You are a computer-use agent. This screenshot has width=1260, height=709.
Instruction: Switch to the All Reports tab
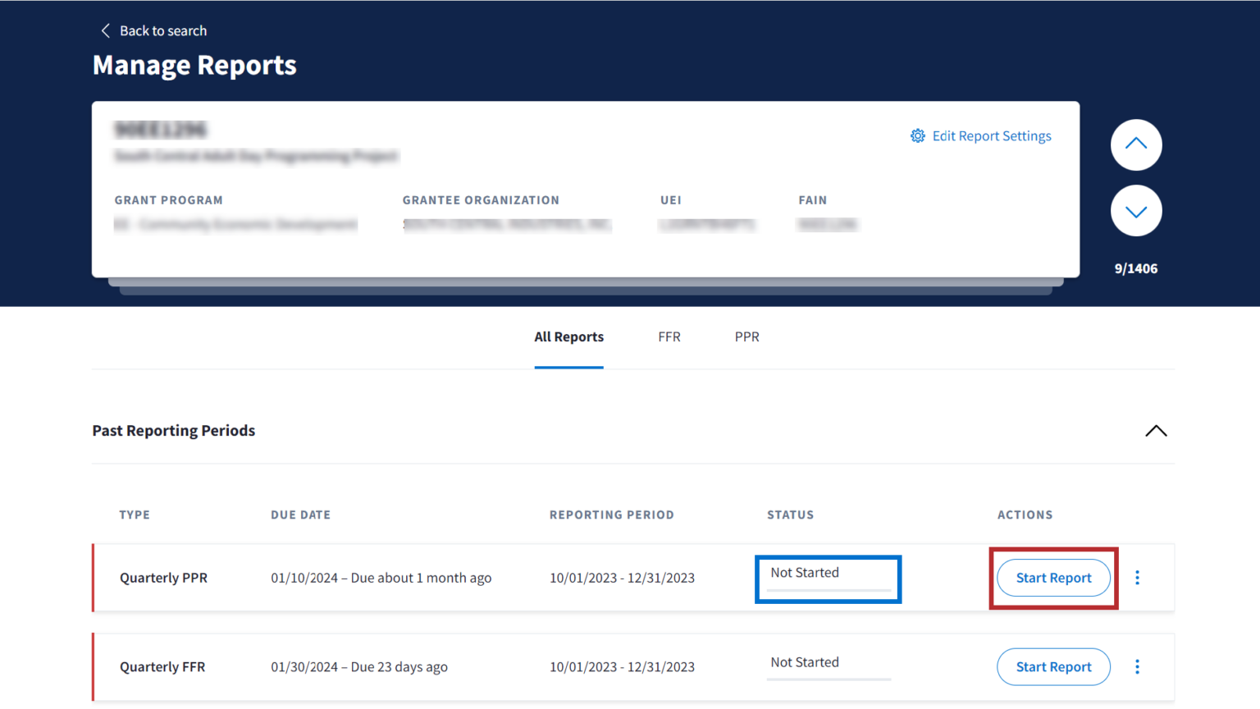click(x=568, y=337)
